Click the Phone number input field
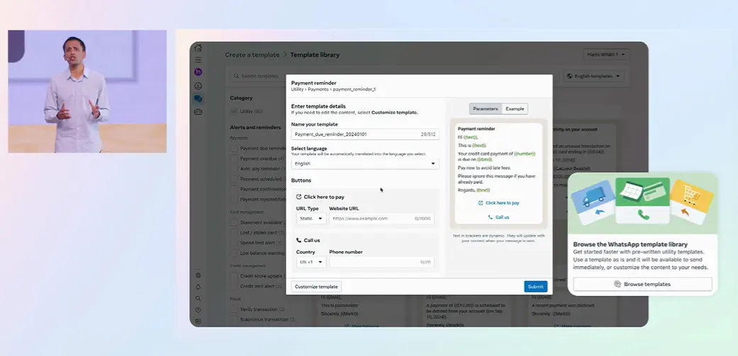This screenshot has width=738, height=356. tap(381, 262)
